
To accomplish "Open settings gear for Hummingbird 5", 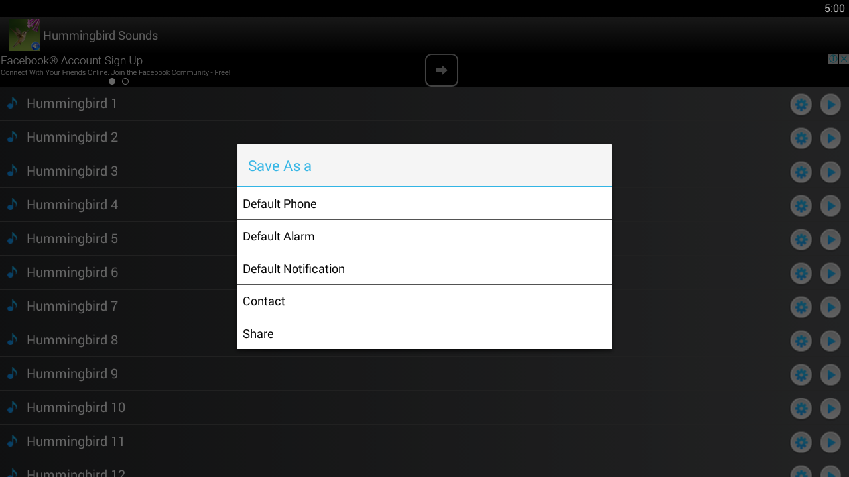I will tap(801, 239).
